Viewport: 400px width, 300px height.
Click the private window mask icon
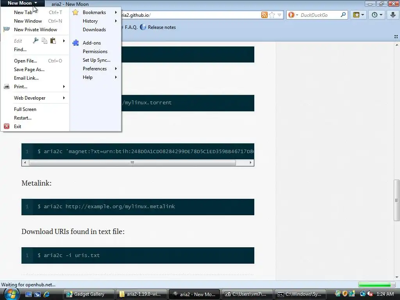point(7,29)
